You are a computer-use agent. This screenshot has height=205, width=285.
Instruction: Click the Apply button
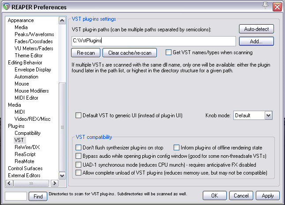pyautogui.click(x=268, y=196)
